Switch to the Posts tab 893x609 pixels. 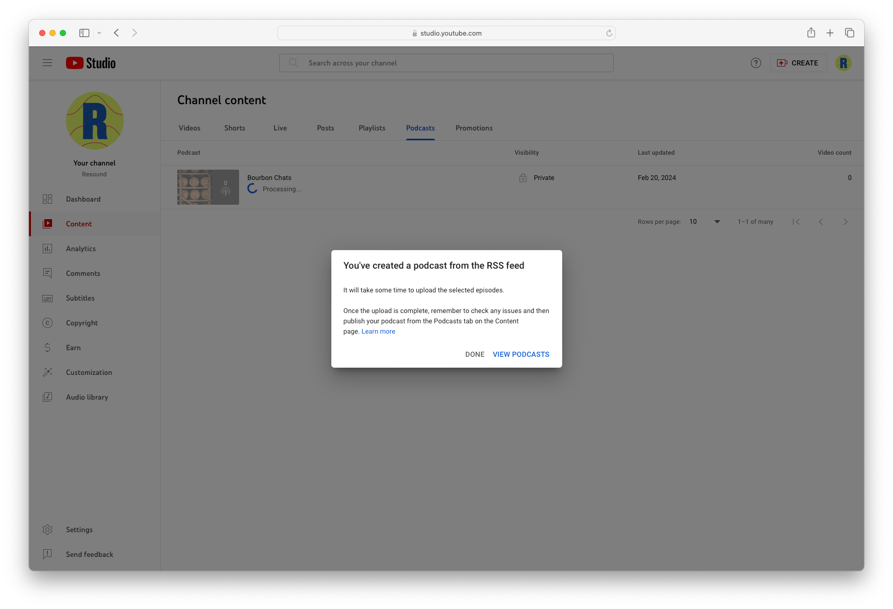[326, 128]
